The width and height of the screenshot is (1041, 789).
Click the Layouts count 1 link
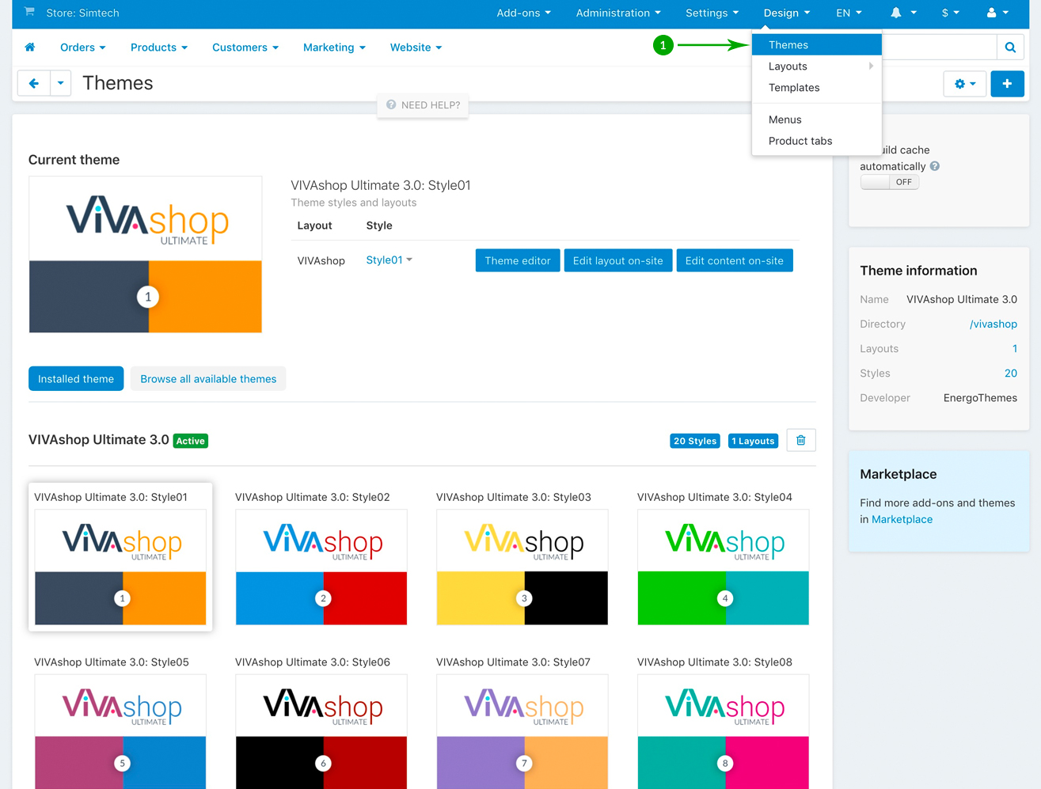click(1015, 348)
